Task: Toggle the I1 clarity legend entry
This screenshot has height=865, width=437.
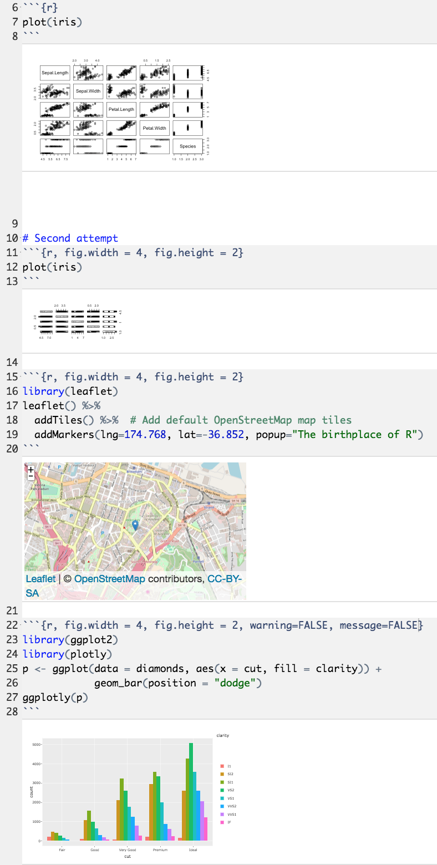Action: coord(225,766)
